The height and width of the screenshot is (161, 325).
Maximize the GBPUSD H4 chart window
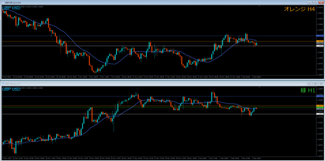point(315,3)
